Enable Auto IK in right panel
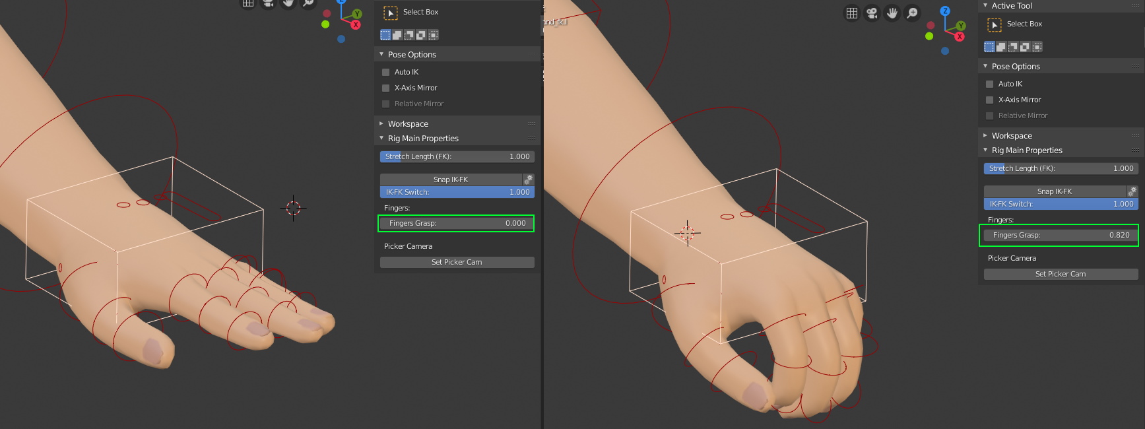The width and height of the screenshot is (1145, 429). click(x=990, y=84)
